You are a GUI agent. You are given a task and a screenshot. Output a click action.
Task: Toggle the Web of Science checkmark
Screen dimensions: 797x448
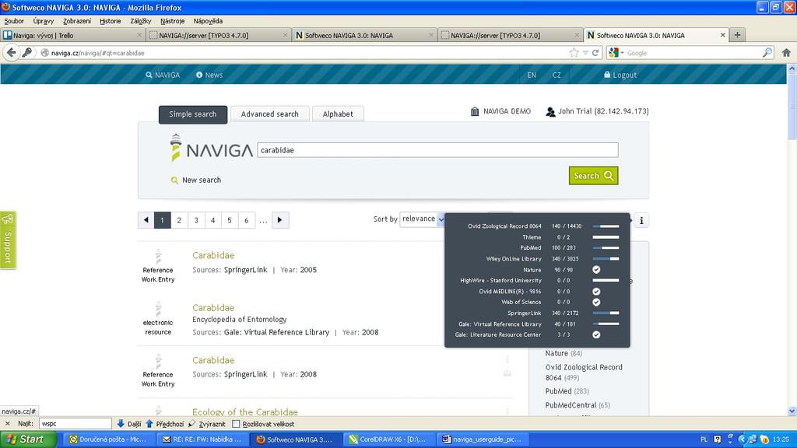tap(596, 303)
